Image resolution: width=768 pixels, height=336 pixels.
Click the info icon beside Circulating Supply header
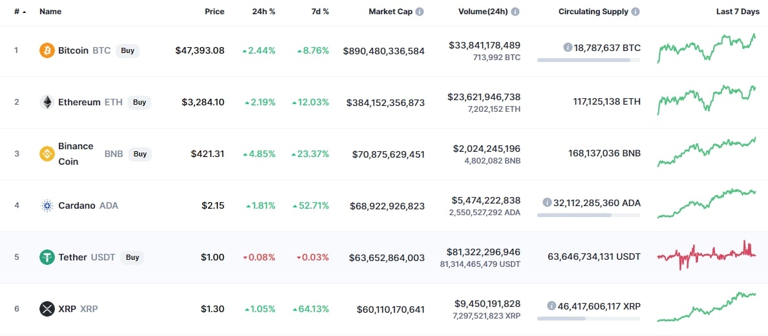point(635,12)
